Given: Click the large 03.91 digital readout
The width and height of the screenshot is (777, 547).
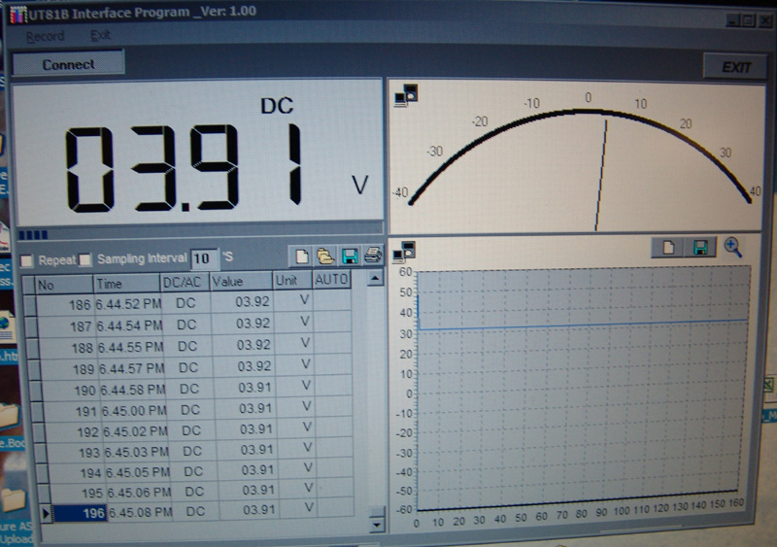Looking at the screenshot, I should tap(185, 167).
